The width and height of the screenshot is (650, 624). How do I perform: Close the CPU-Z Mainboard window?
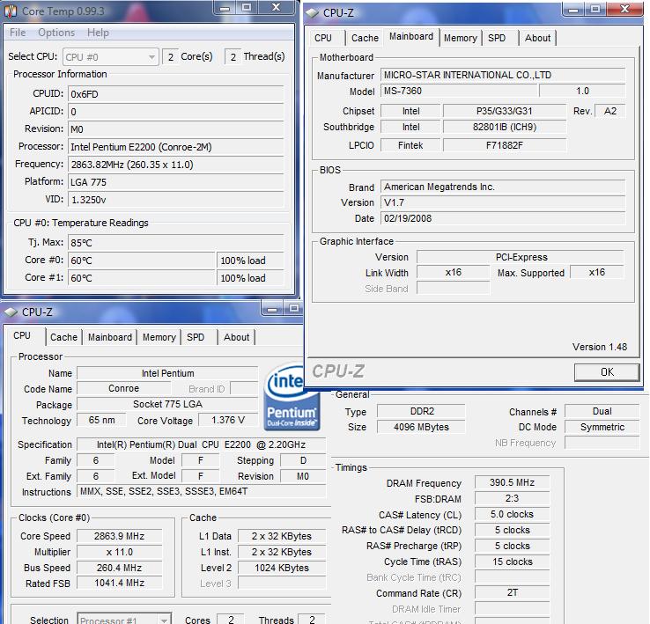625,10
